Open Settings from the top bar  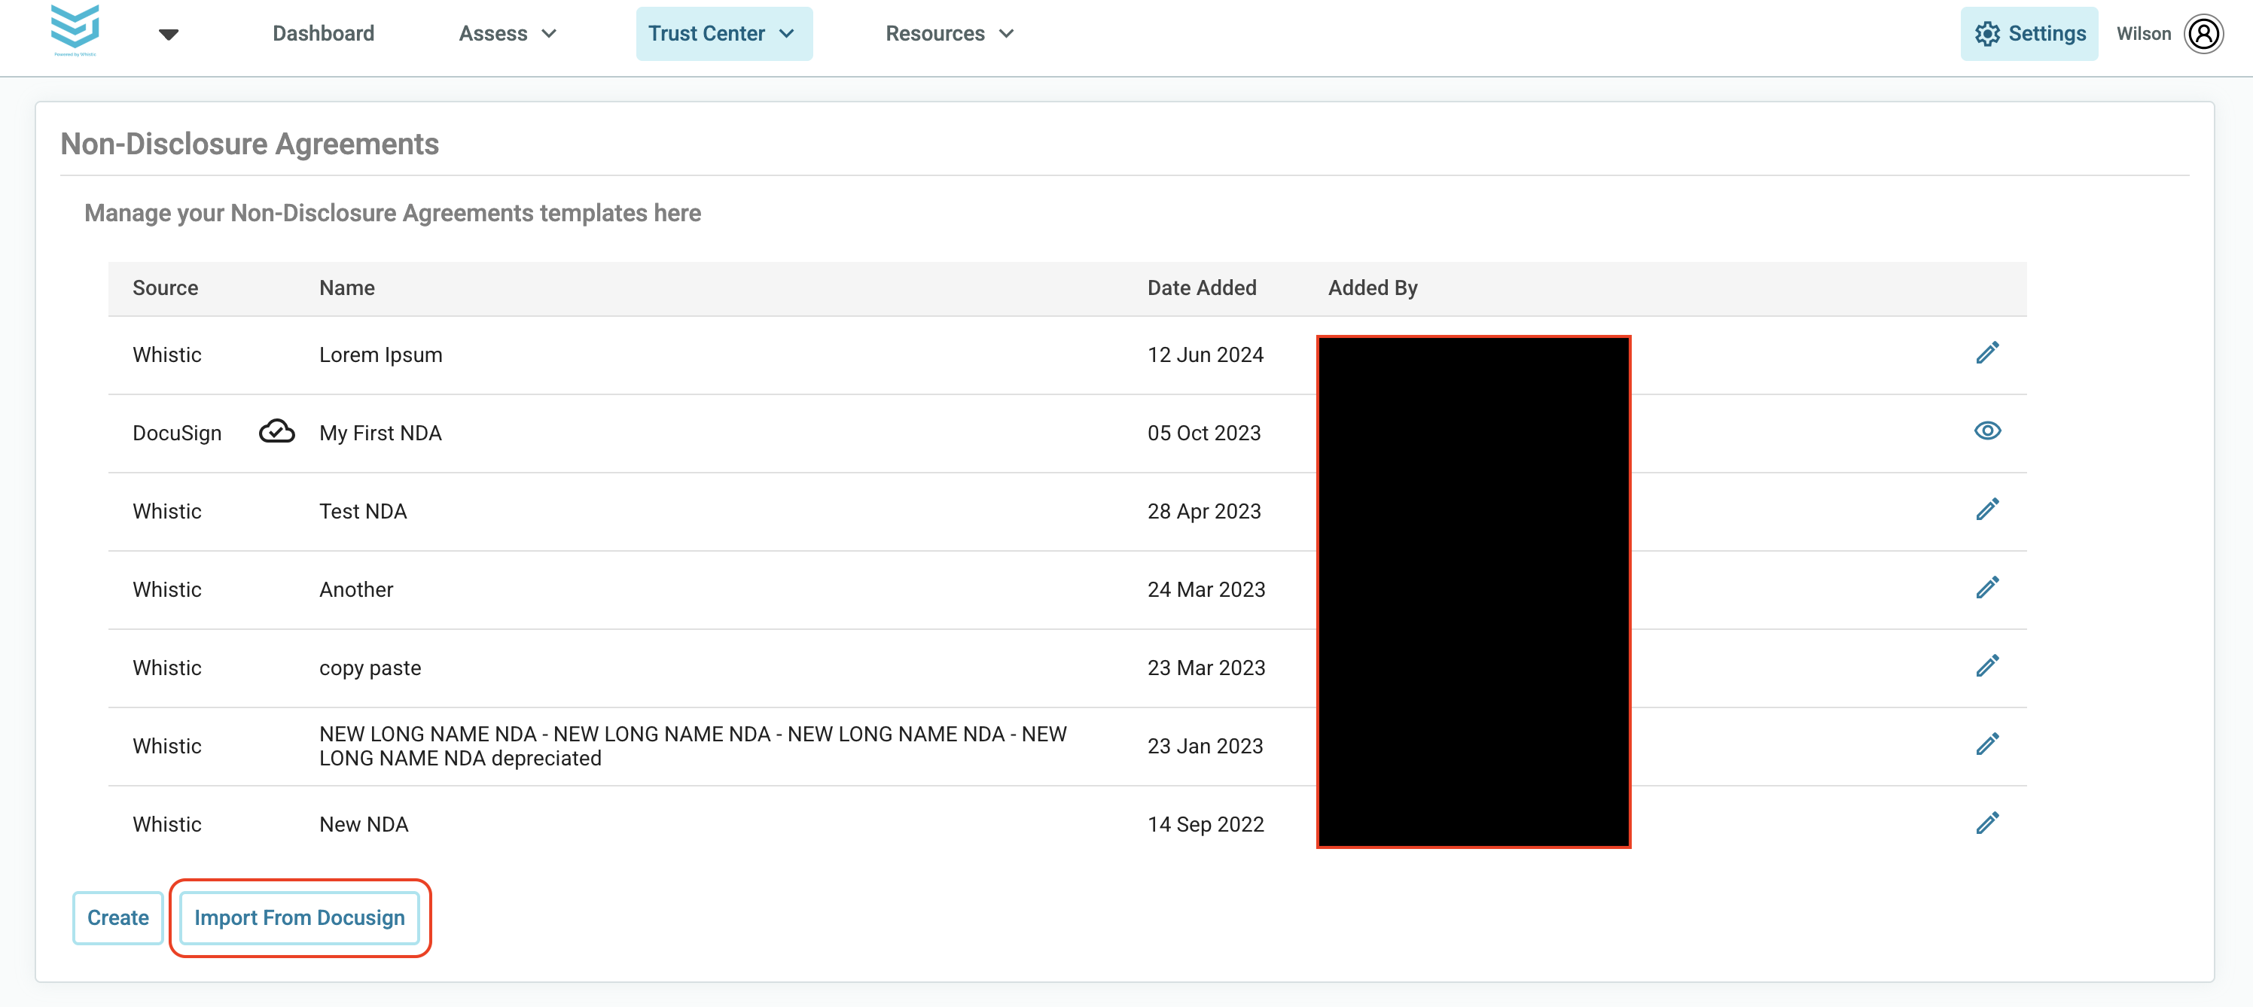pos(2028,33)
